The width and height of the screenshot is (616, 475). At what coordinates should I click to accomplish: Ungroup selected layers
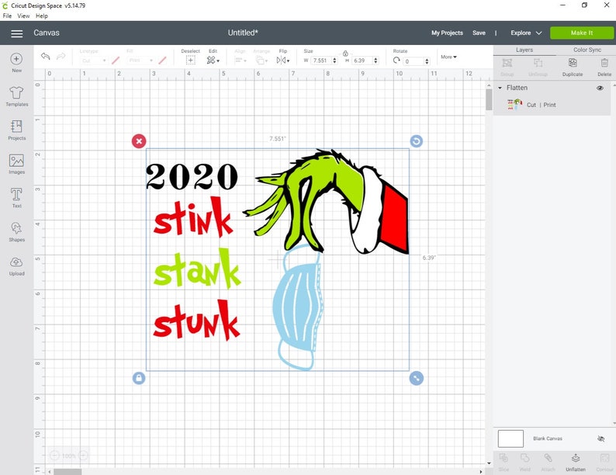[x=538, y=68]
